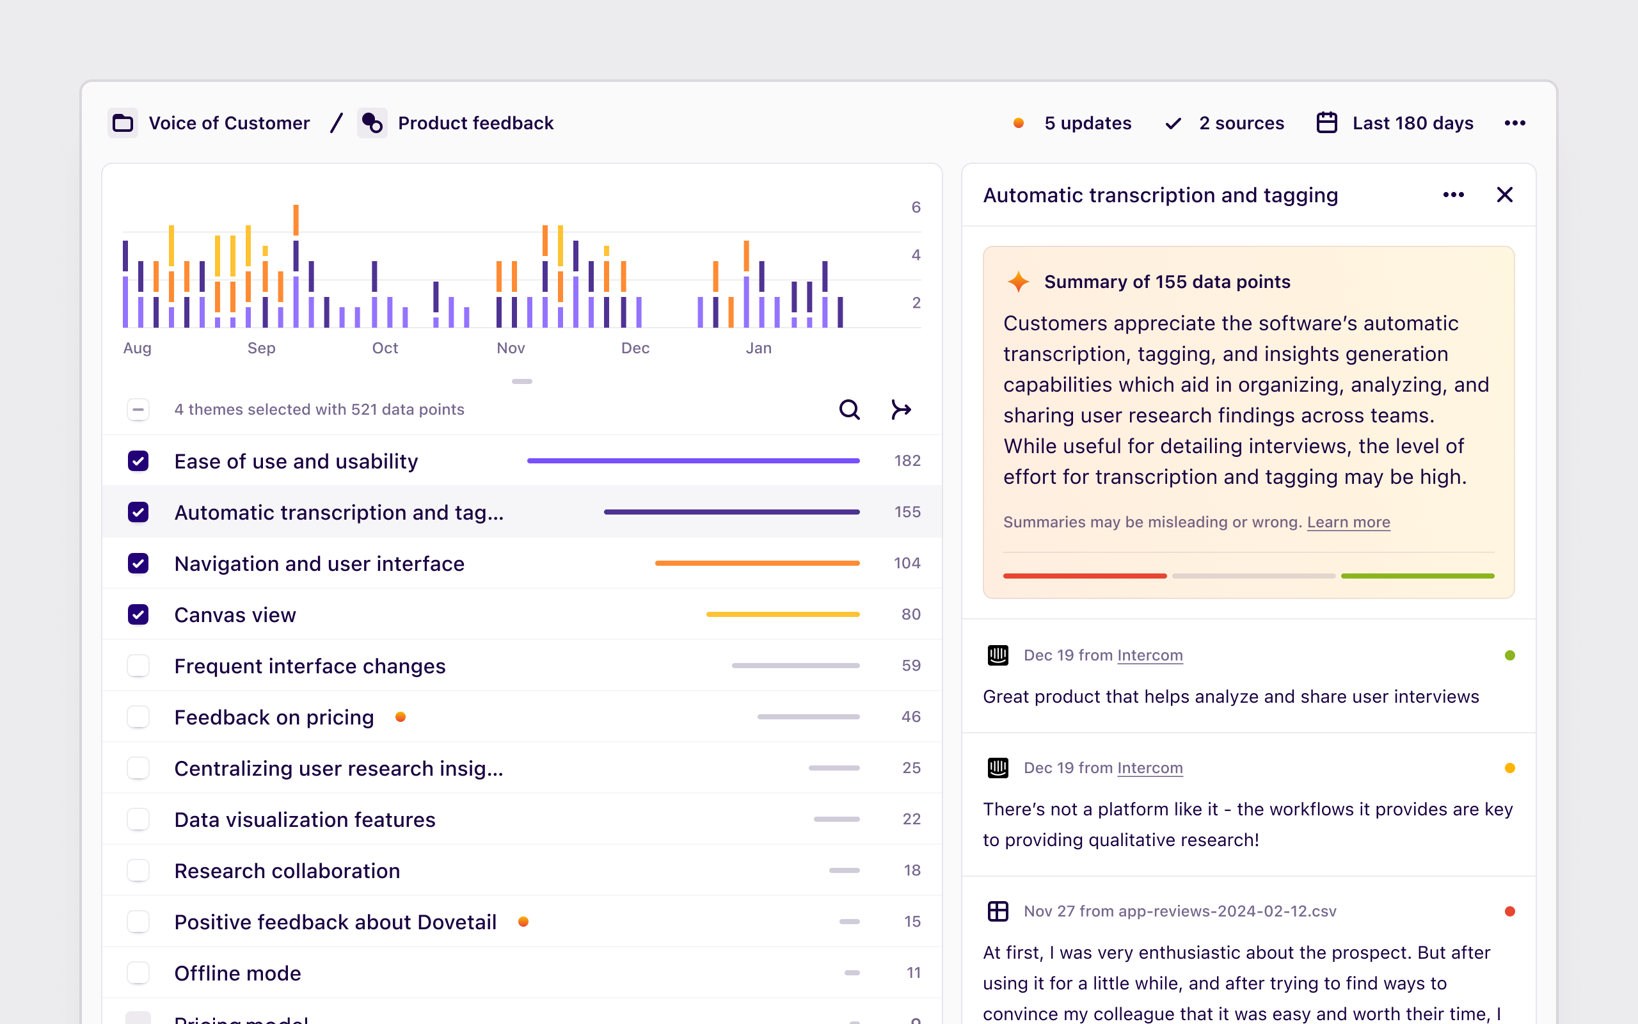The width and height of the screenshot is (1638, 1024).
Task: Open the top-right ellipsis menu in header
Action: (x=1515, y=124)
